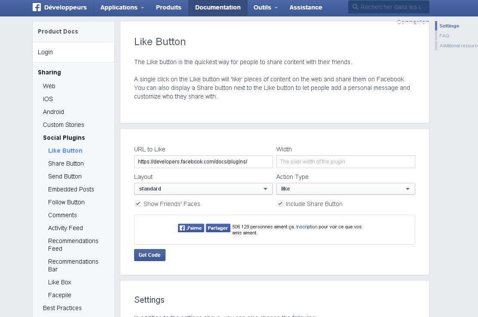Jump to FAQ section link

click(444, 36)
